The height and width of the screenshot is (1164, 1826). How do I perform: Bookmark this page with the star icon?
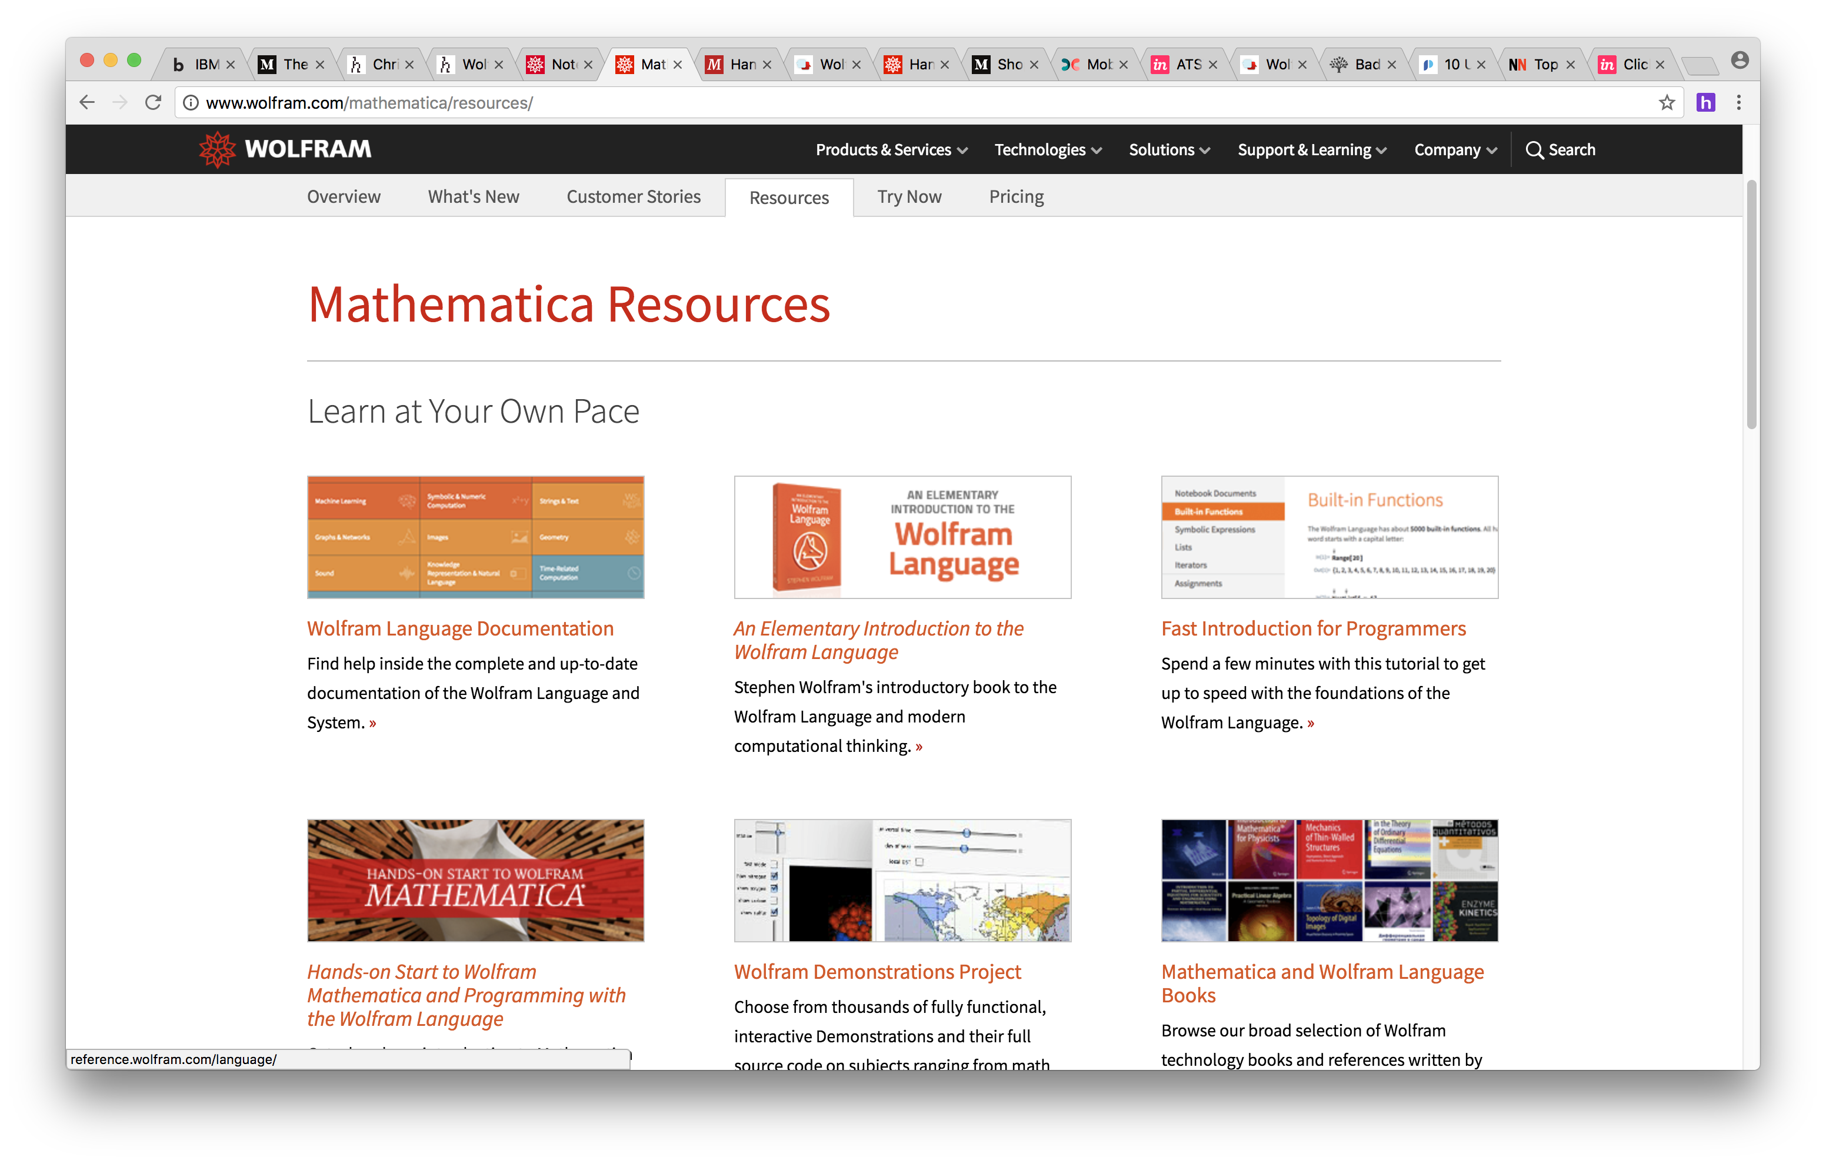tap(1667, 102)
